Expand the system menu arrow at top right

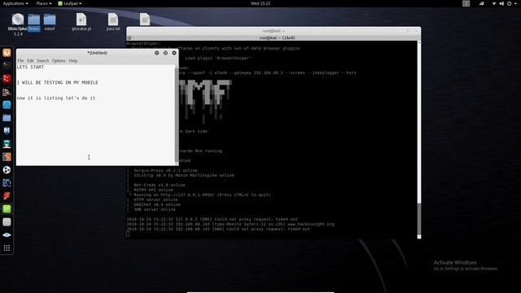[515, 3]
